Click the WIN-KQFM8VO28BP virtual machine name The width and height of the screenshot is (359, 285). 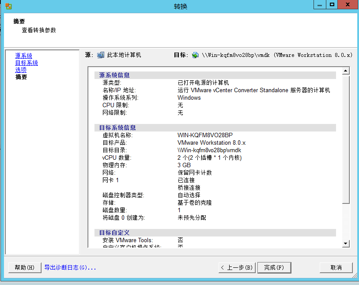(x=205, y=135)
